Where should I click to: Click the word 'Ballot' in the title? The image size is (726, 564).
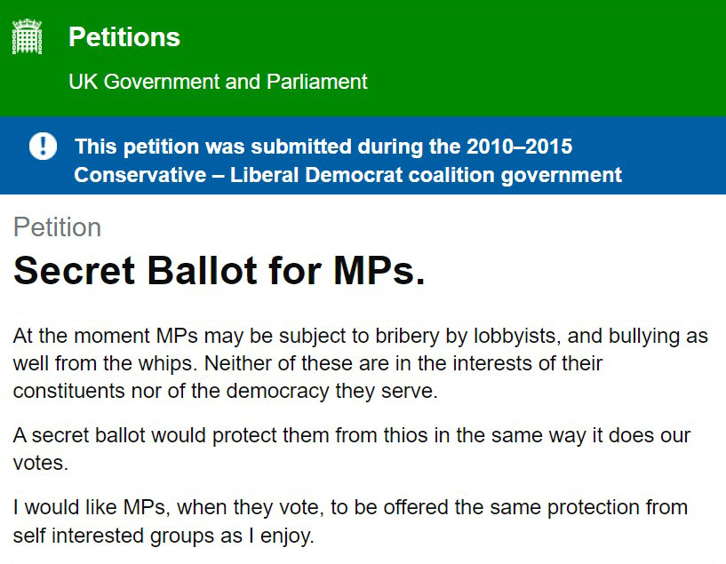pos(202,271)
